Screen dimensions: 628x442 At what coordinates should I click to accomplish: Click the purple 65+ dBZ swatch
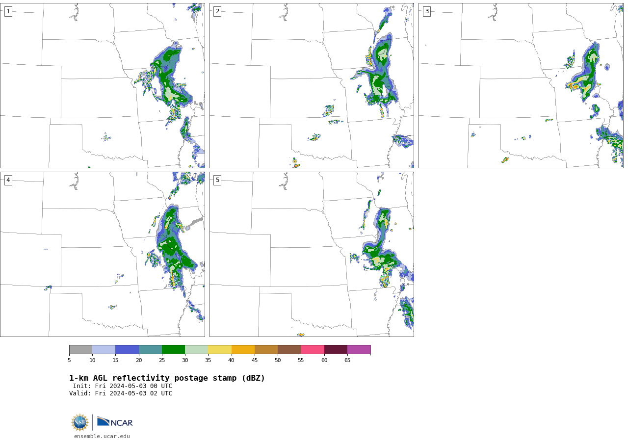coord(359,349)
